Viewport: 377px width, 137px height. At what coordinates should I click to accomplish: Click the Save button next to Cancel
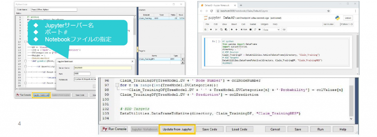[298, 129]
